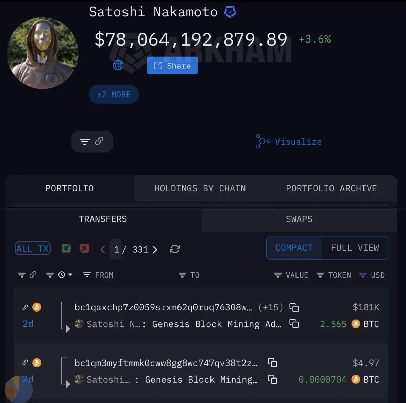Copy the bc1qaxchp7z0059 sender address
The image size is (406, 403).
294,307
